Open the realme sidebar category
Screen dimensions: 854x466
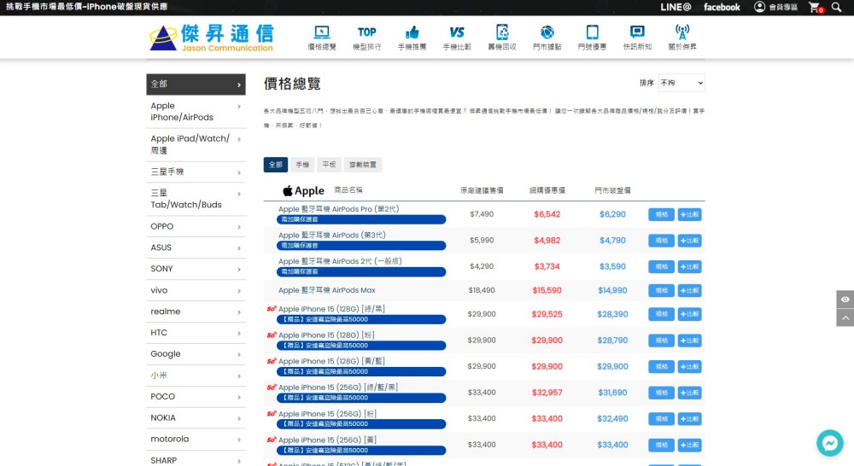196,312
